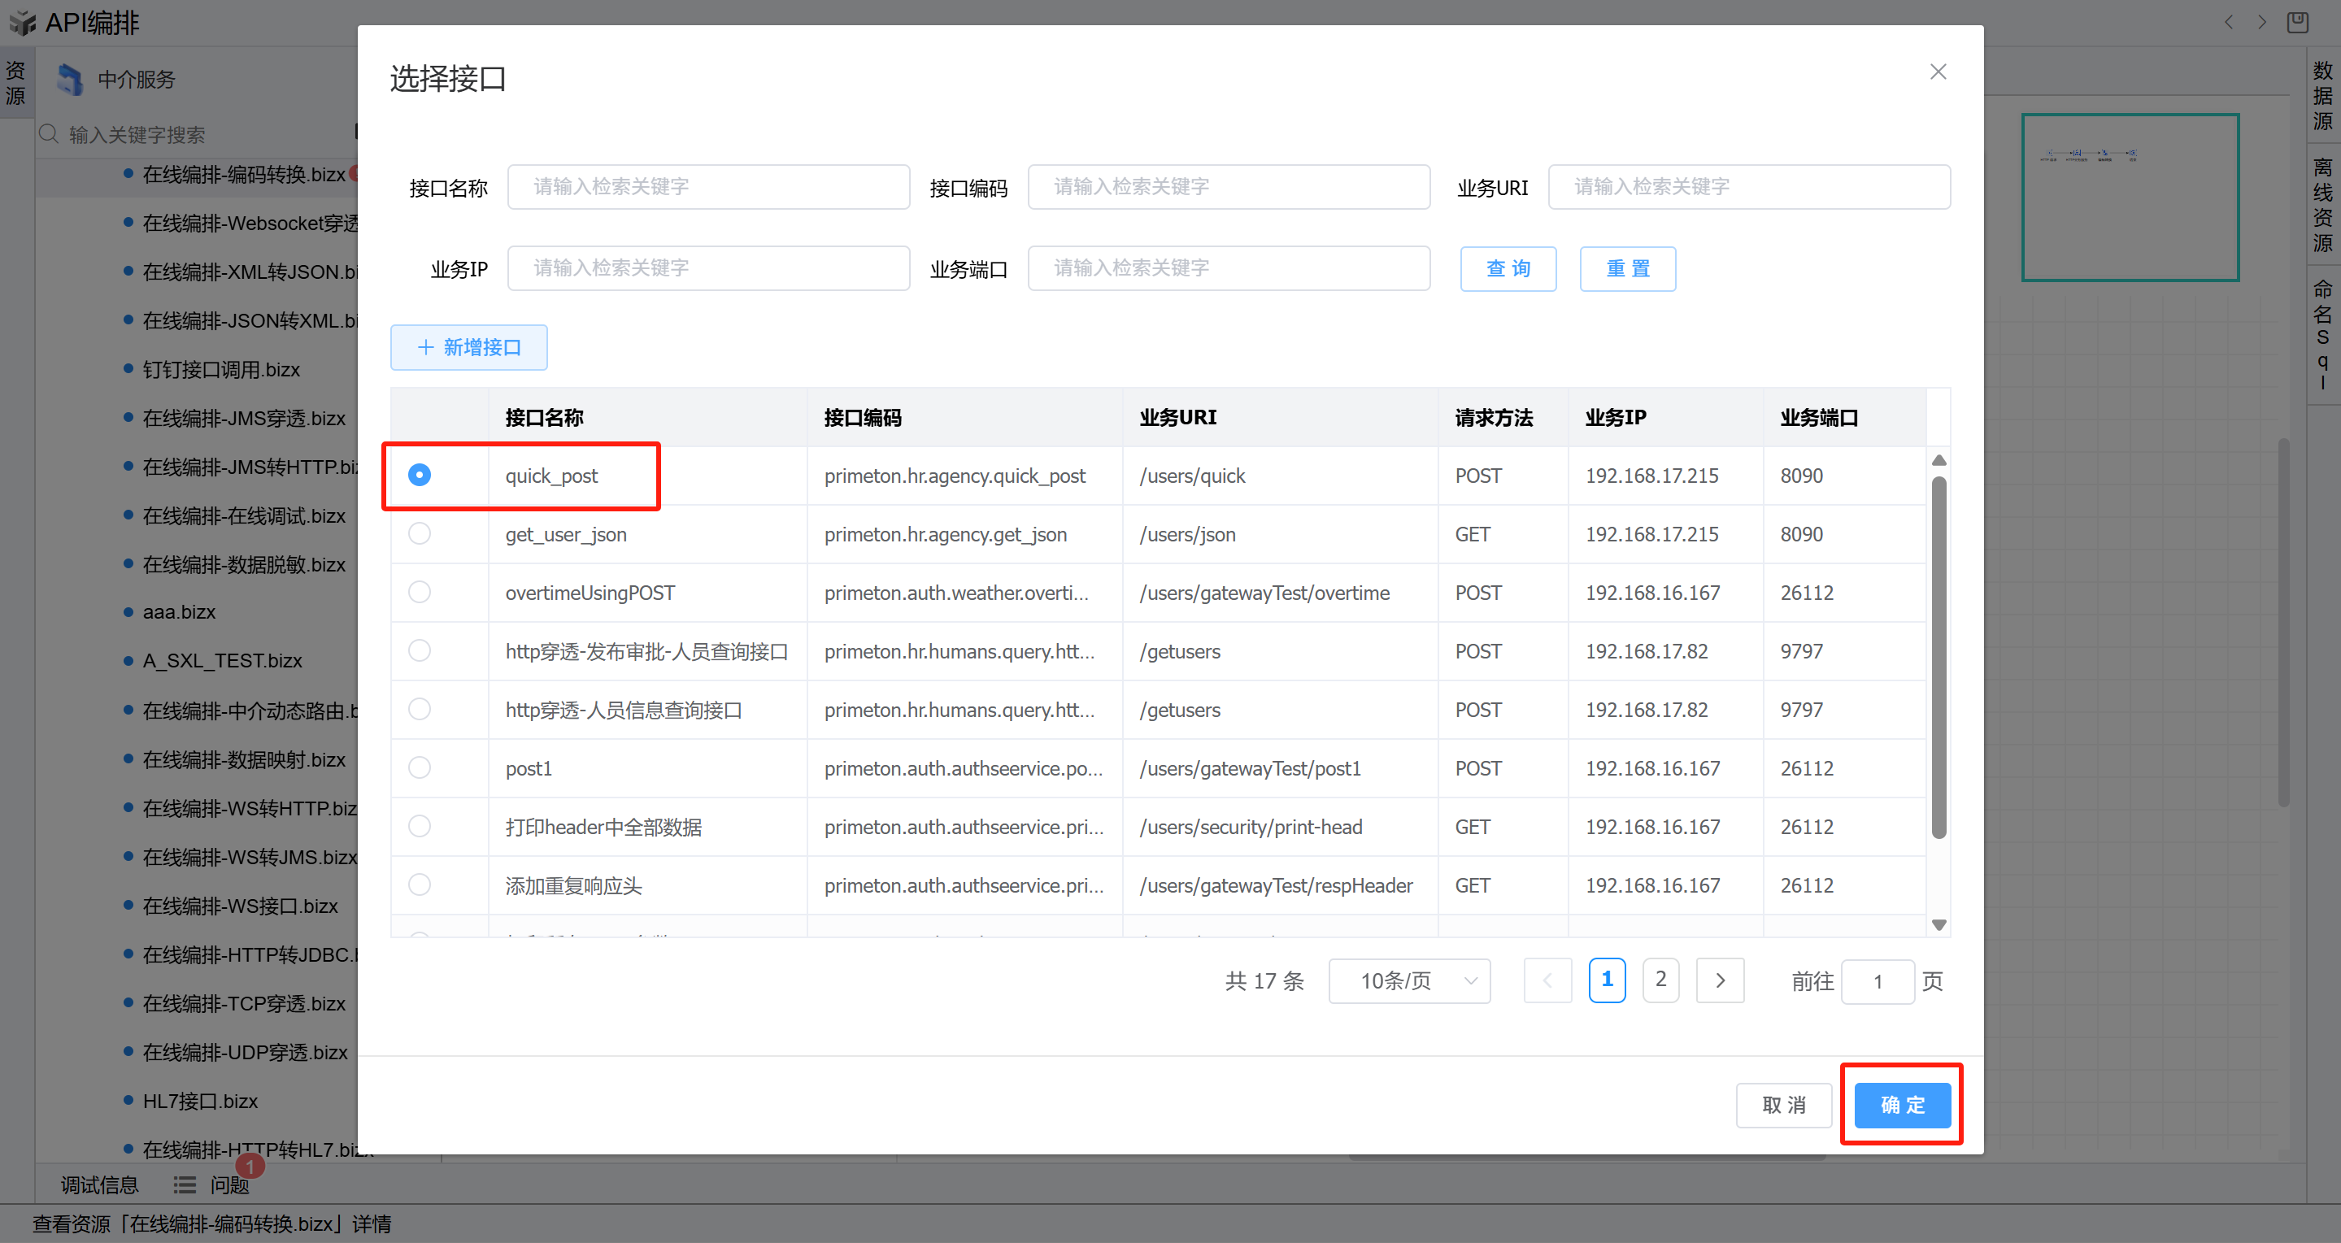Click the 接口名称 search input field
The width and height of the screenshot is (2341, 1243).
pos(708,187)
